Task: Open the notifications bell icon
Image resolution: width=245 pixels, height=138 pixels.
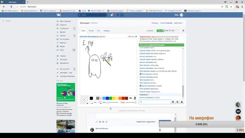Action: [x=112, y=15]
